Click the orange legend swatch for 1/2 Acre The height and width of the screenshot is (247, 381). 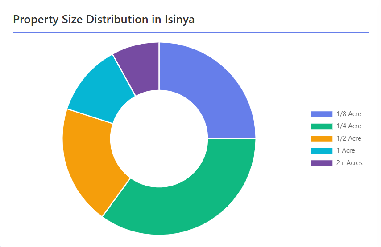point(322,138)
